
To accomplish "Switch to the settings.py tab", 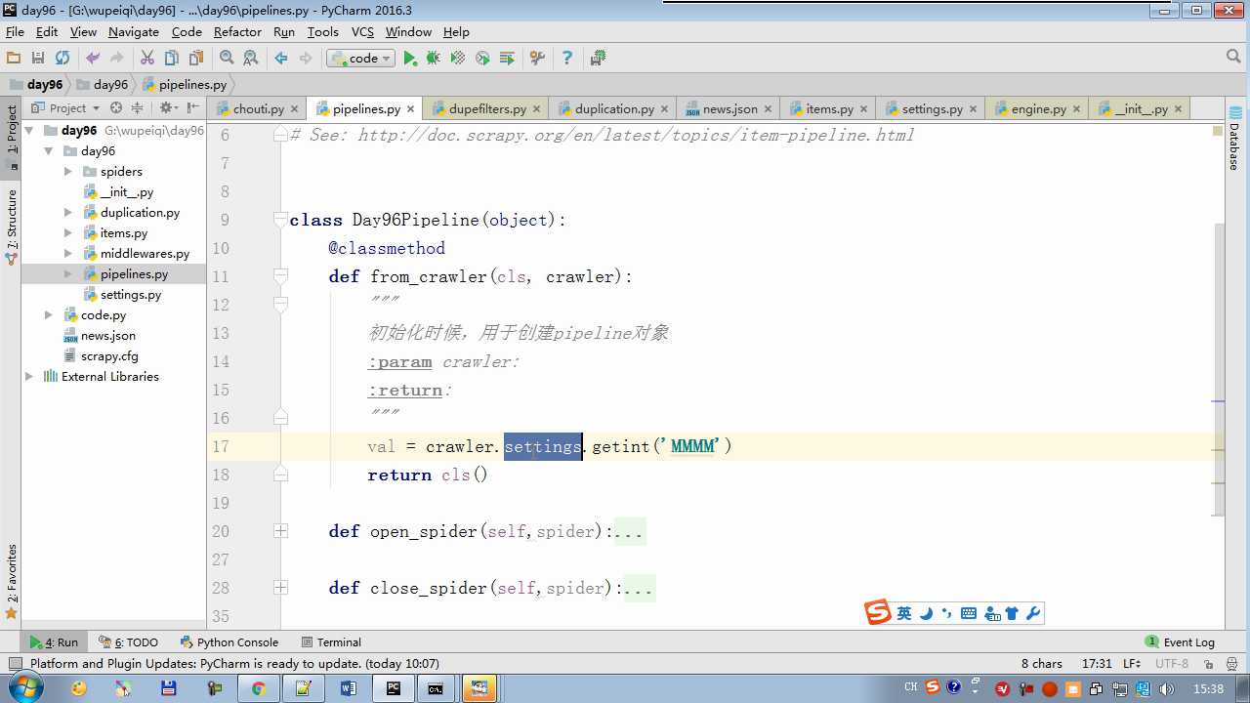I will (x=932, y=108).
